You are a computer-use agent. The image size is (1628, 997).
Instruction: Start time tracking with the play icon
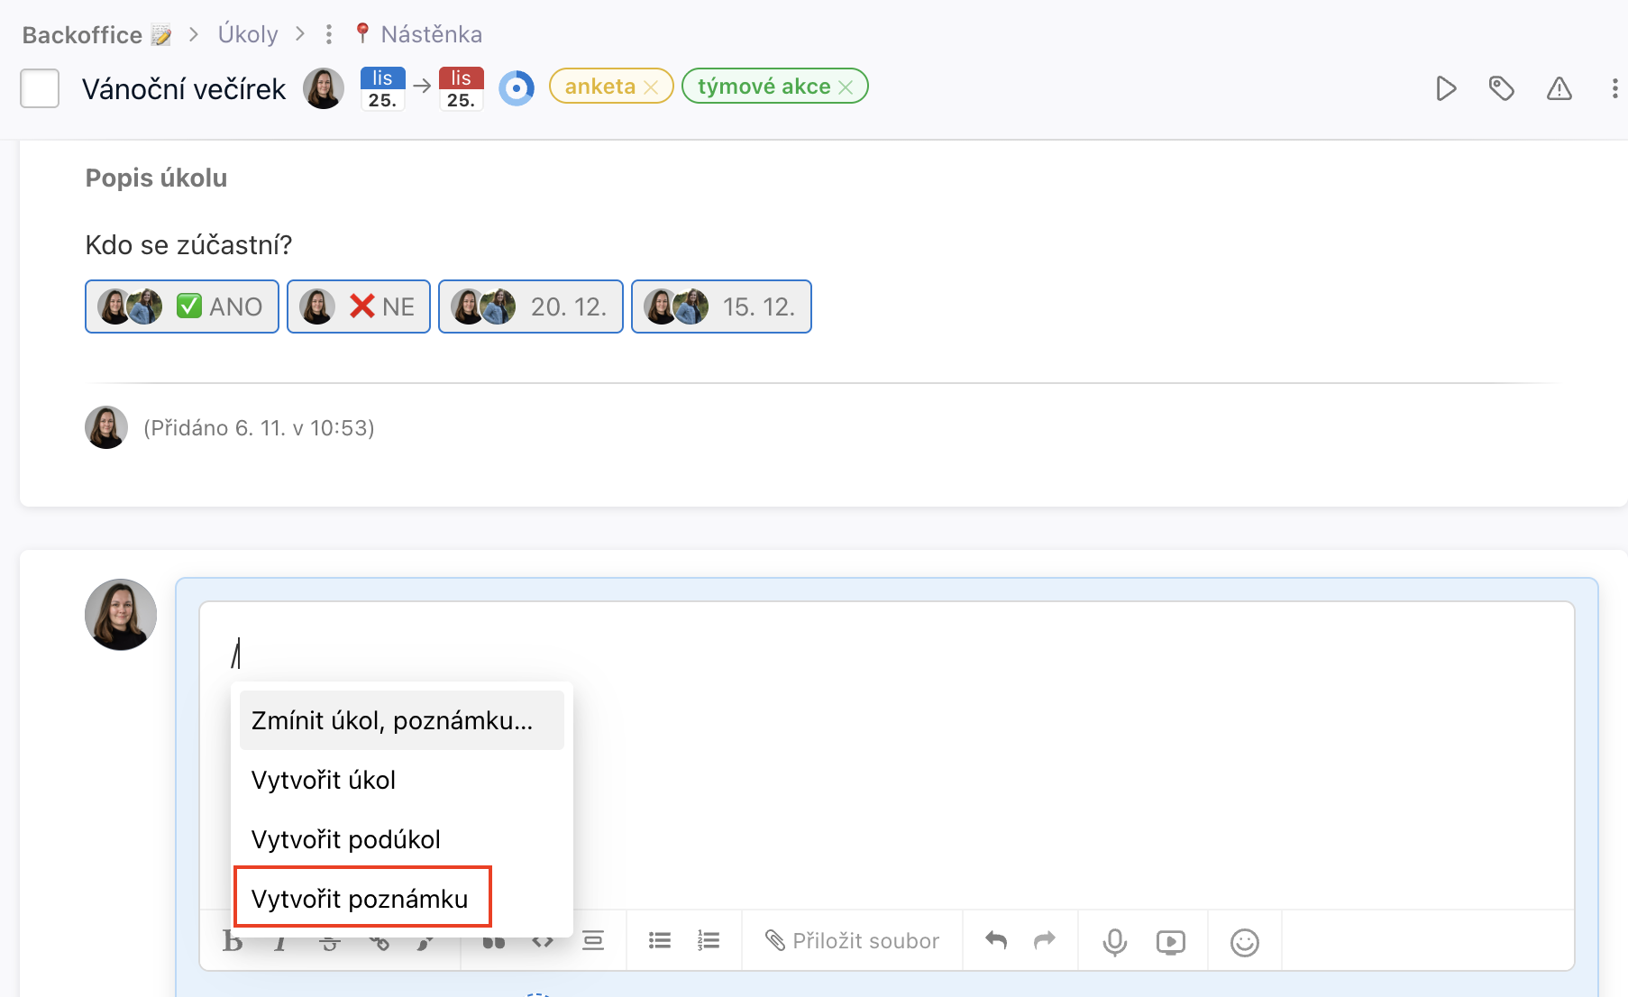(x=1446, y=88)
